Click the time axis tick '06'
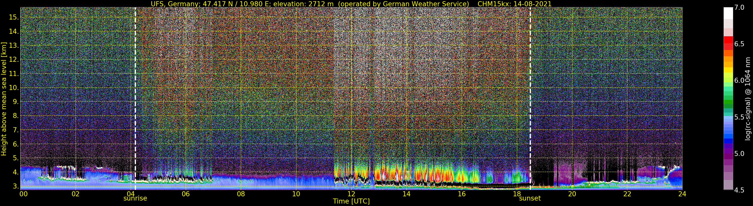This screenshot has width=753, height=206. [186, 194]
